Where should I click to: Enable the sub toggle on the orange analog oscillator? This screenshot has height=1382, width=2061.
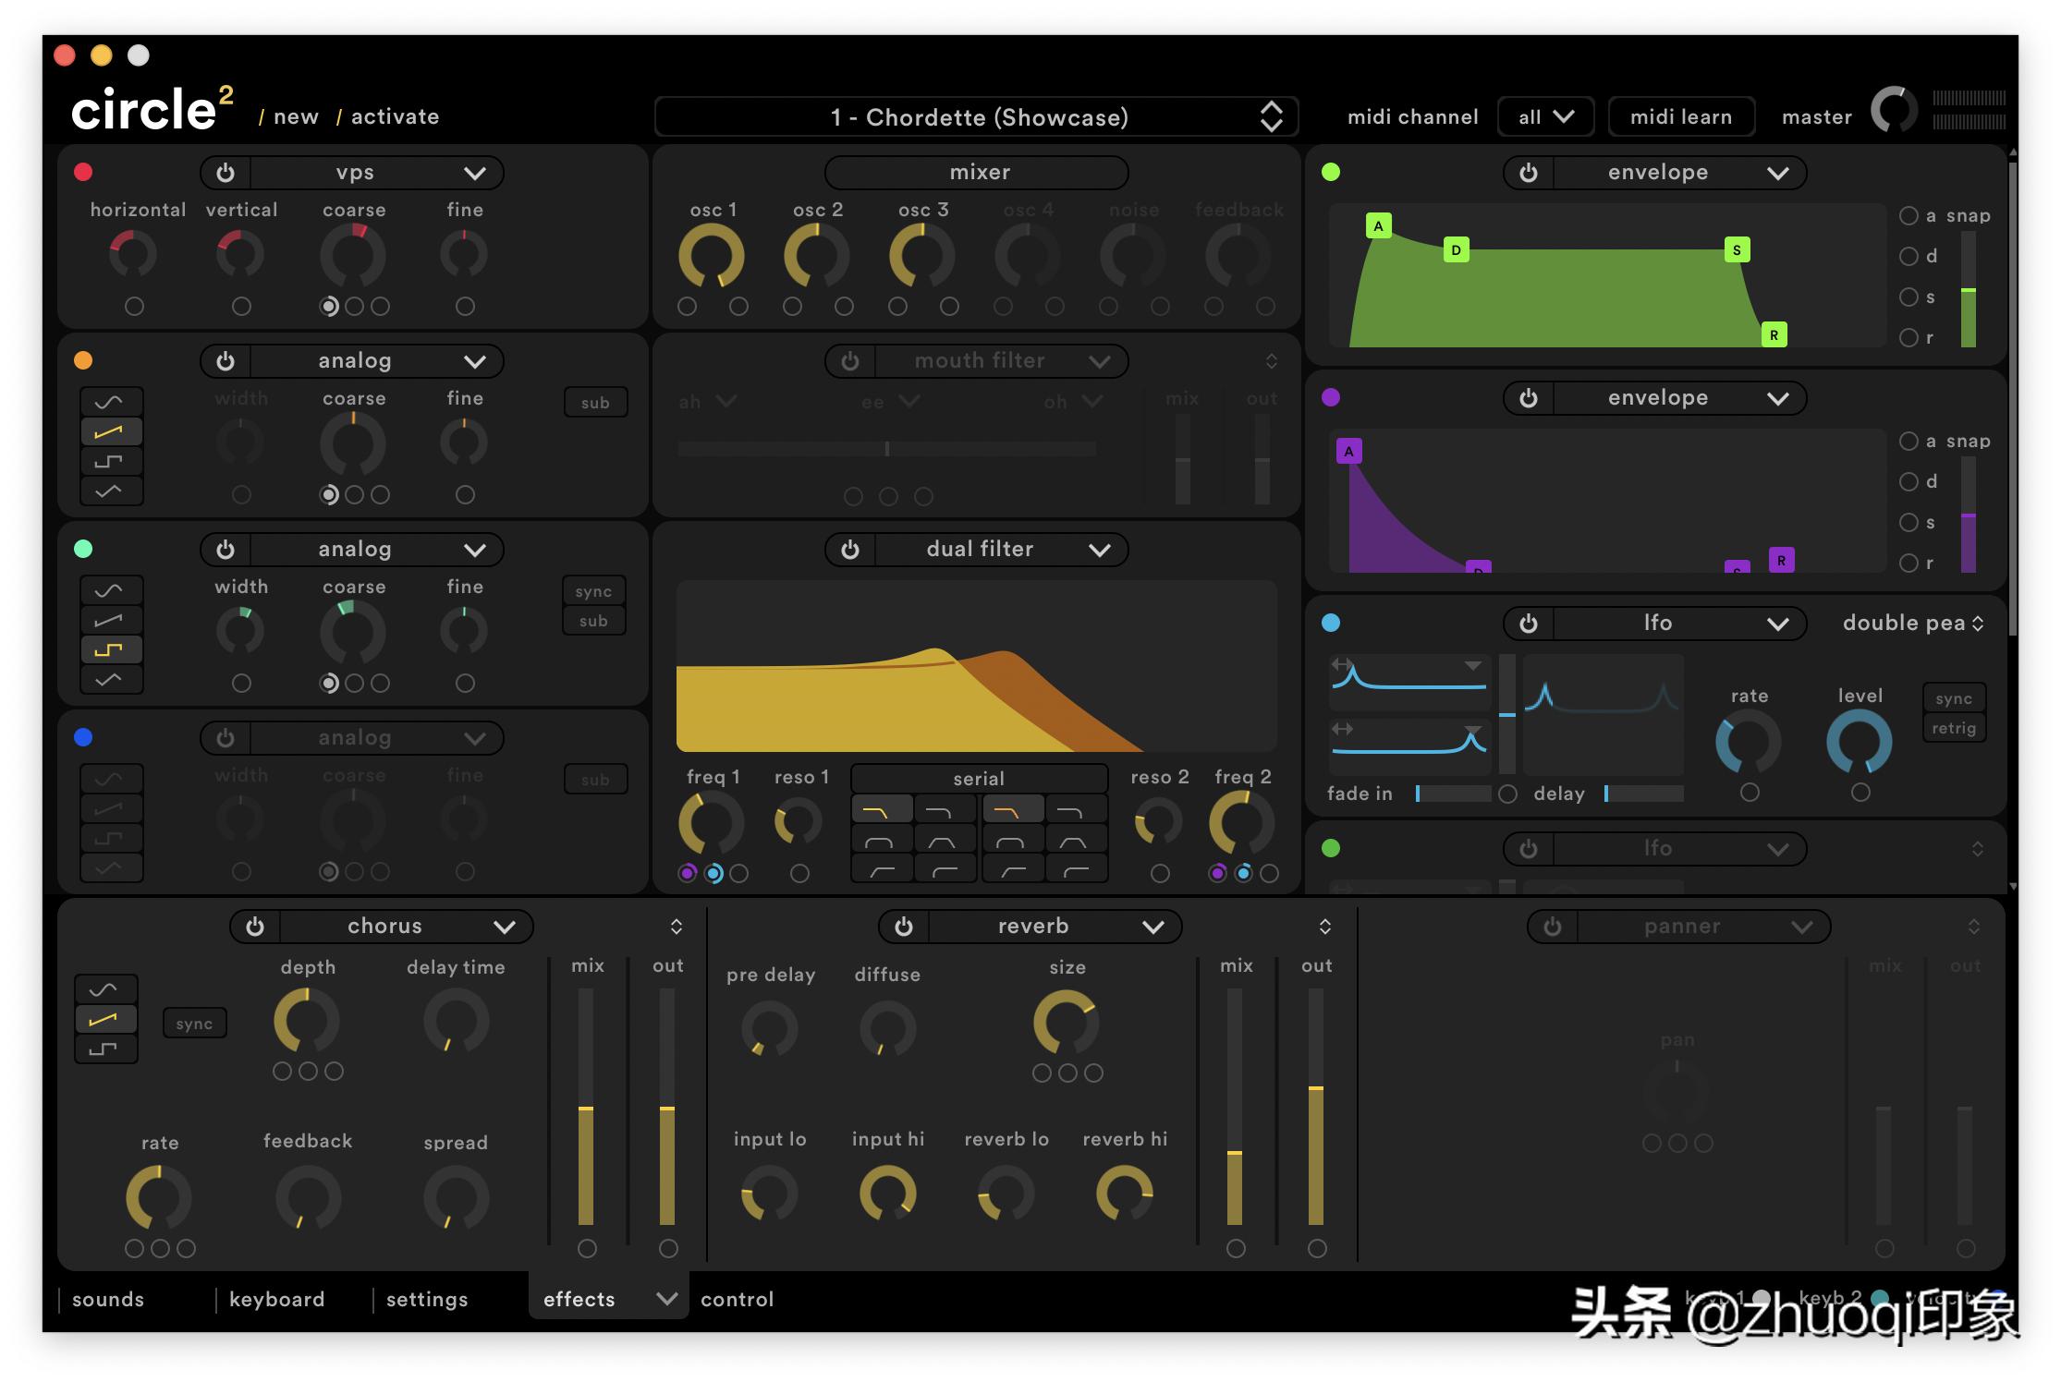(x=595, y=403)
